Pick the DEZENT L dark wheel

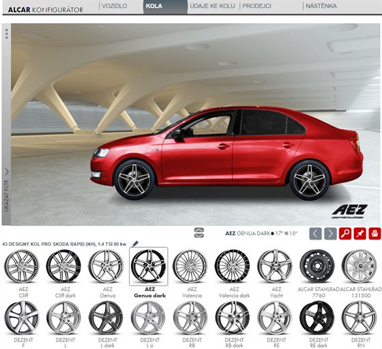[x=106, y=318]
